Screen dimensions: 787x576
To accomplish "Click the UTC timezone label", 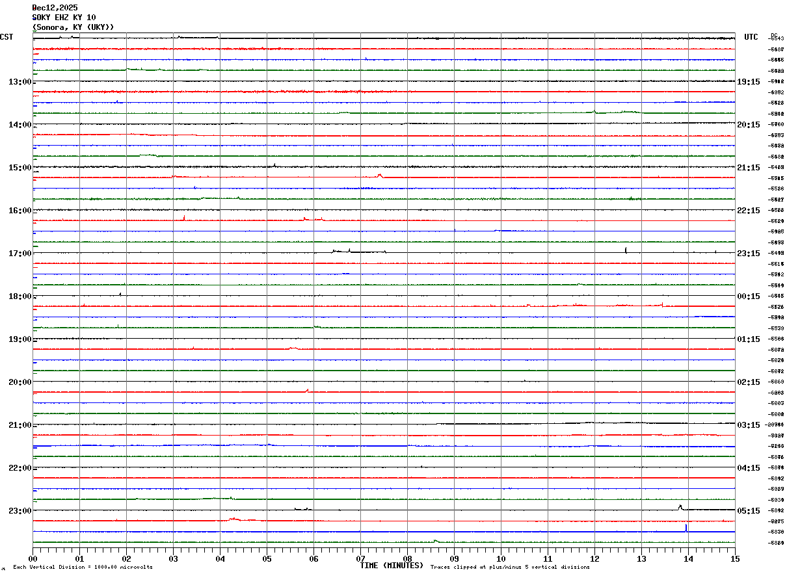I will (751, 37).
